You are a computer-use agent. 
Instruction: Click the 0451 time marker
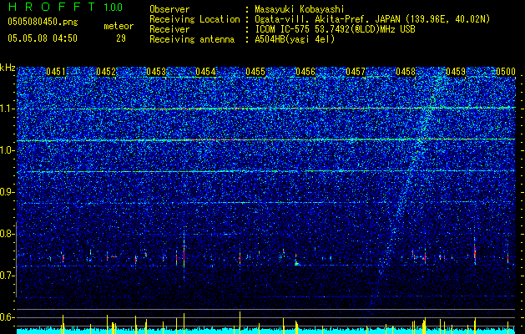point(56,72)
